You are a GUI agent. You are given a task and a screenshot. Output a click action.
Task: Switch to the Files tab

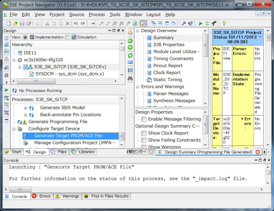[x=59, y=152]
